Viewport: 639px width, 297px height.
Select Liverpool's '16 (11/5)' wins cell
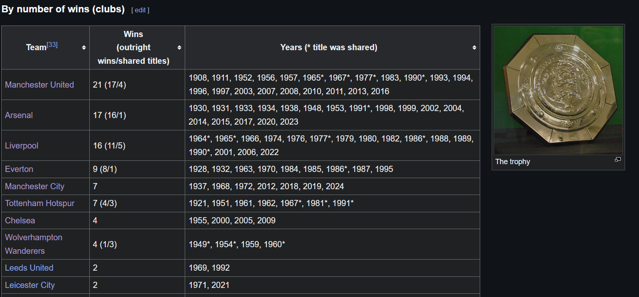pyautogui.click(x=137, y=146)
